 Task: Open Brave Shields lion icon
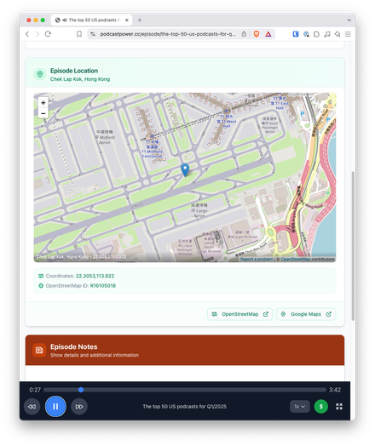tap(257, 34)
